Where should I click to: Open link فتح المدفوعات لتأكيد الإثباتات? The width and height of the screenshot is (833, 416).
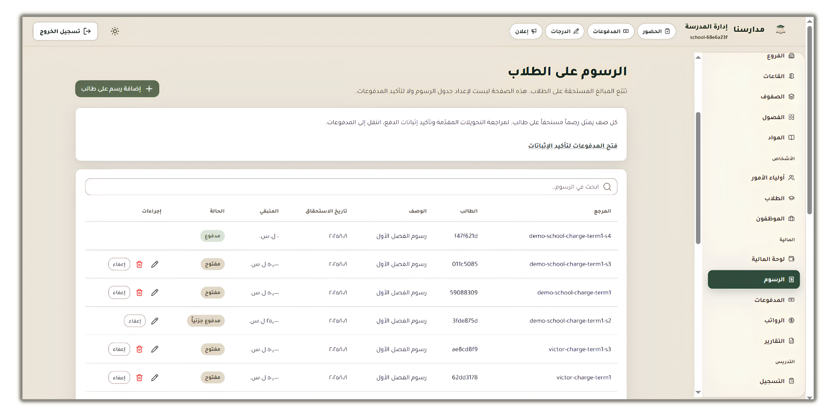(573, 146)
